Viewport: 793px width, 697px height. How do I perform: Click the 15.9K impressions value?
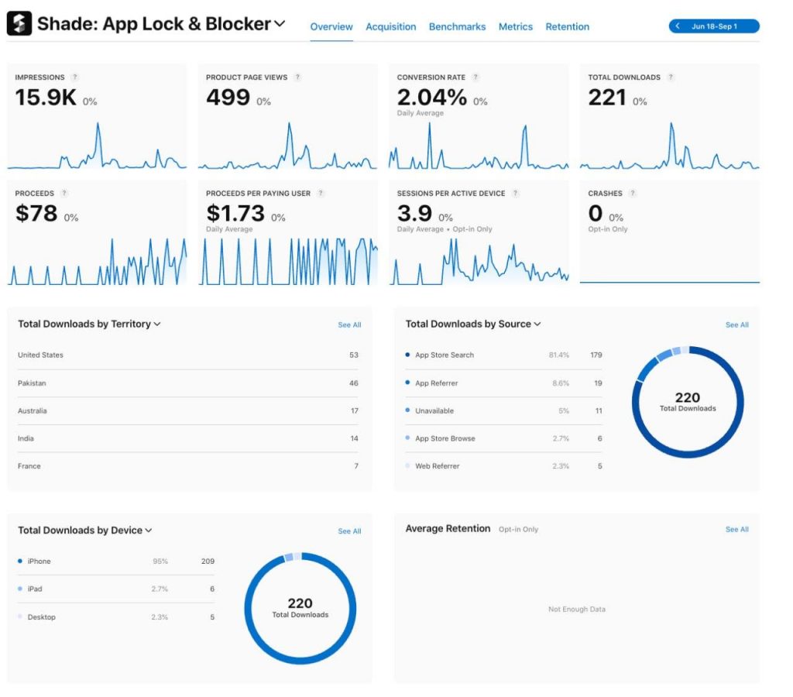click(46, 97)
